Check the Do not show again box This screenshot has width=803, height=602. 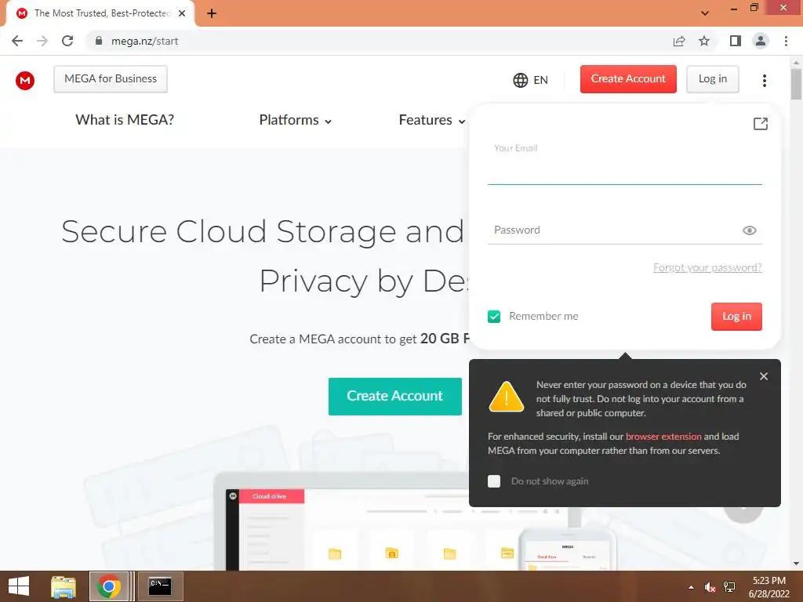pos(494,481)
